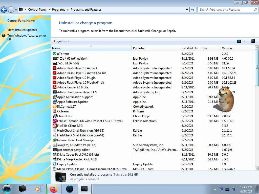Sort the list by Publisher column
Image resolution: width=259 pixels, height=194 pixels.
[156, 48]
